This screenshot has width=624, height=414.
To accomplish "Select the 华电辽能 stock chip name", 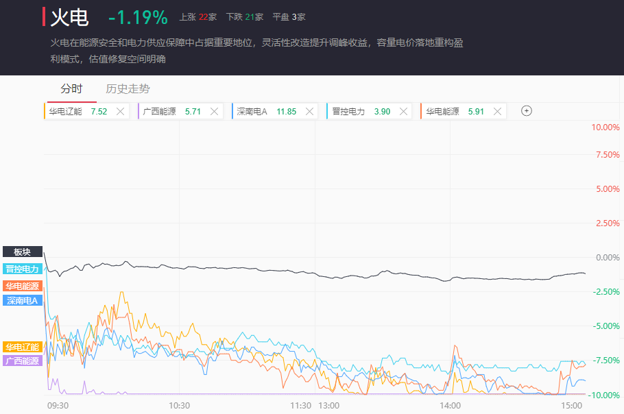I will (65, 111).
